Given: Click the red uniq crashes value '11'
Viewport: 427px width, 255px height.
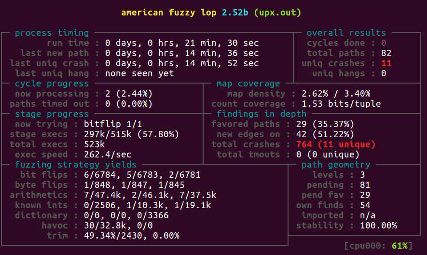Looking at the screenshot, I should pos(386,63).
